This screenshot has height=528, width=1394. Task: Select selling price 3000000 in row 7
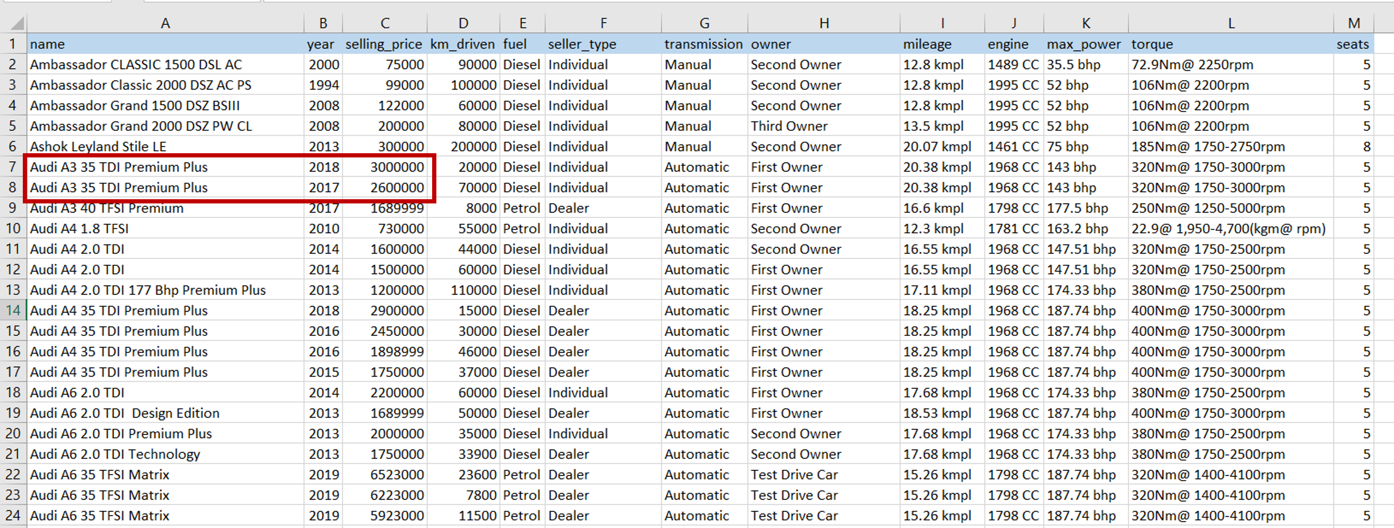point(385,167)
